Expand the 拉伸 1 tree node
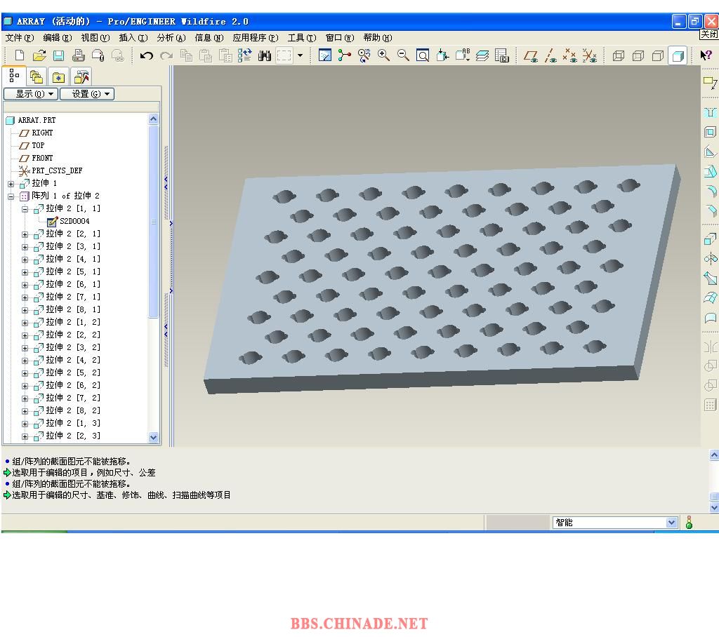Screen dimensions: 719x637 [11, 184]
